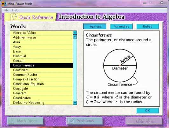Click the Mind Power Math title bar icon
This screenshot has width=169, height=128.
(4, 4)
